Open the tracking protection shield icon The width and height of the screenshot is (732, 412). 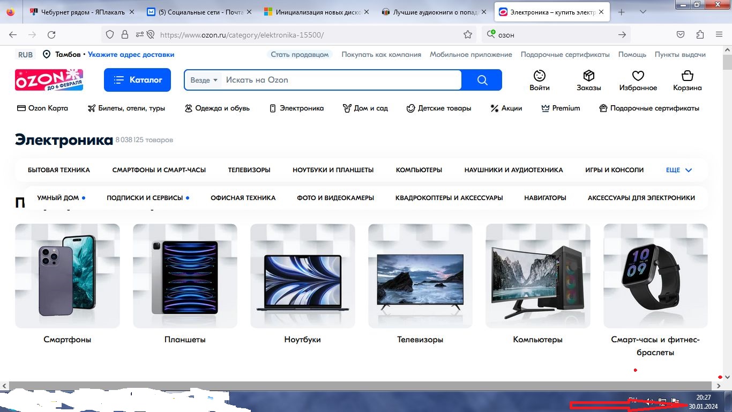[110, 34]
